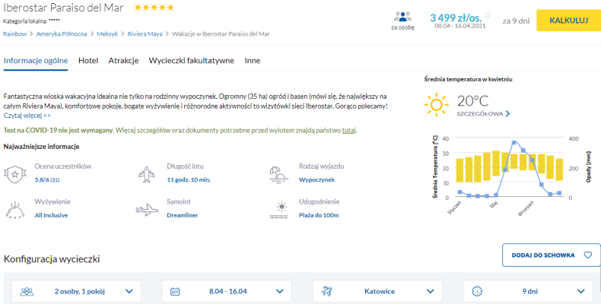Click the 3 499 zł/os. price
601x304 pixels.
456,17
